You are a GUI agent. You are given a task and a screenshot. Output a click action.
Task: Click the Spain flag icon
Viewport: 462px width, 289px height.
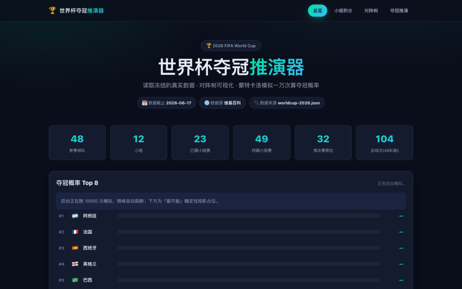click(x=75, y=248)
